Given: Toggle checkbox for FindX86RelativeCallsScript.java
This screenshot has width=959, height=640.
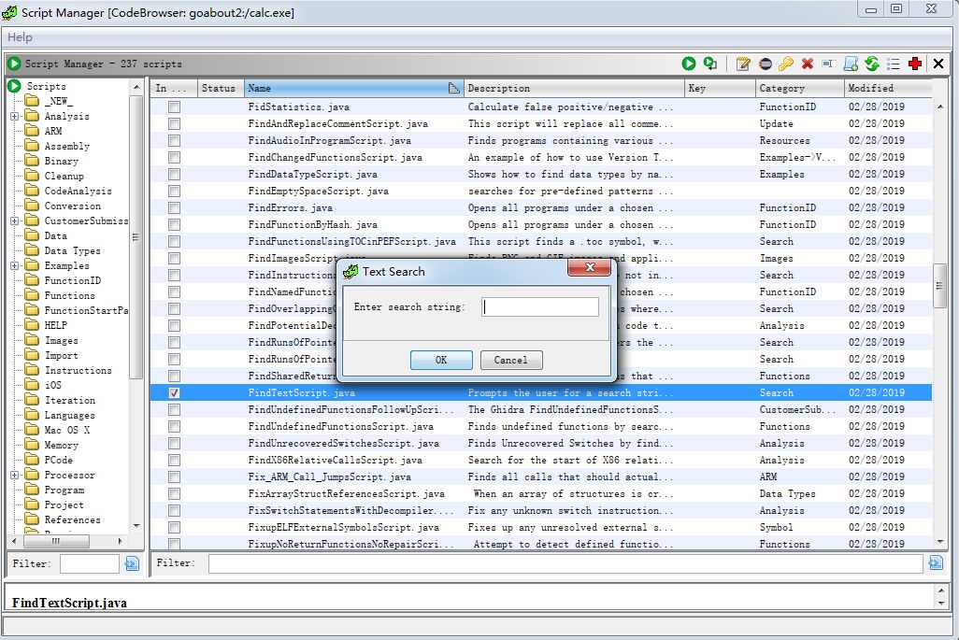Looking at the screenshot, I should point(174,460).
